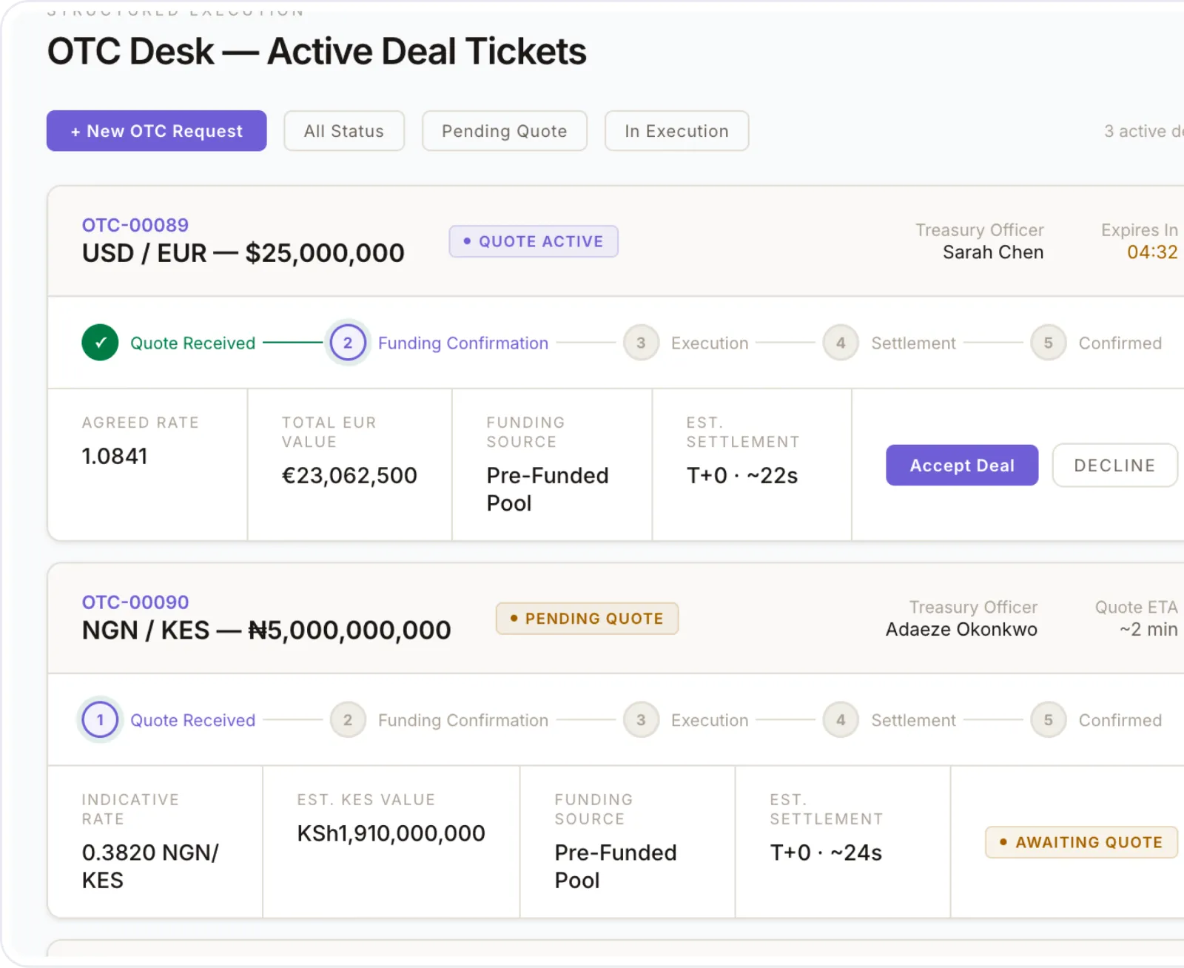Image resolution: width=1184 pixels, height=968 pixels.
Task: Click the + New OTC Request button
Action: (x=156, y=131)
